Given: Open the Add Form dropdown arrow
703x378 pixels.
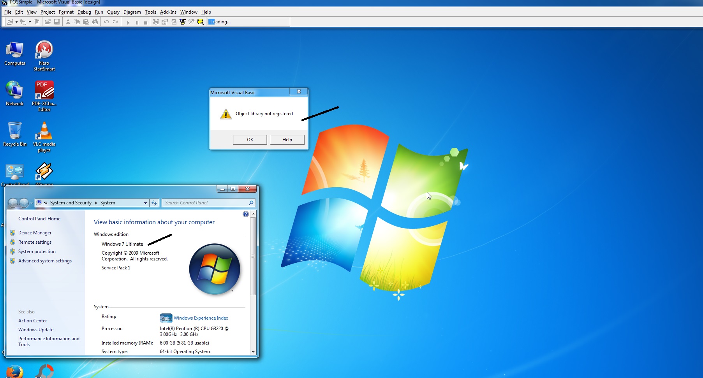Looking at the screenshot, I should coord(30,22).
